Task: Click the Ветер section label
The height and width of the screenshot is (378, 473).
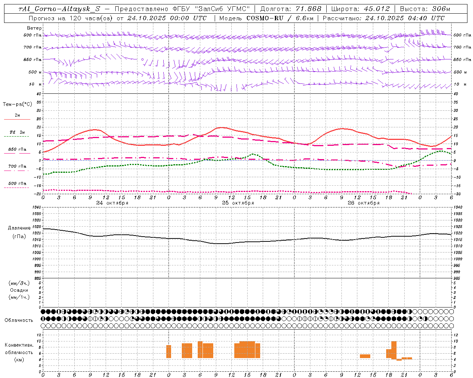Action: [34, 28]
